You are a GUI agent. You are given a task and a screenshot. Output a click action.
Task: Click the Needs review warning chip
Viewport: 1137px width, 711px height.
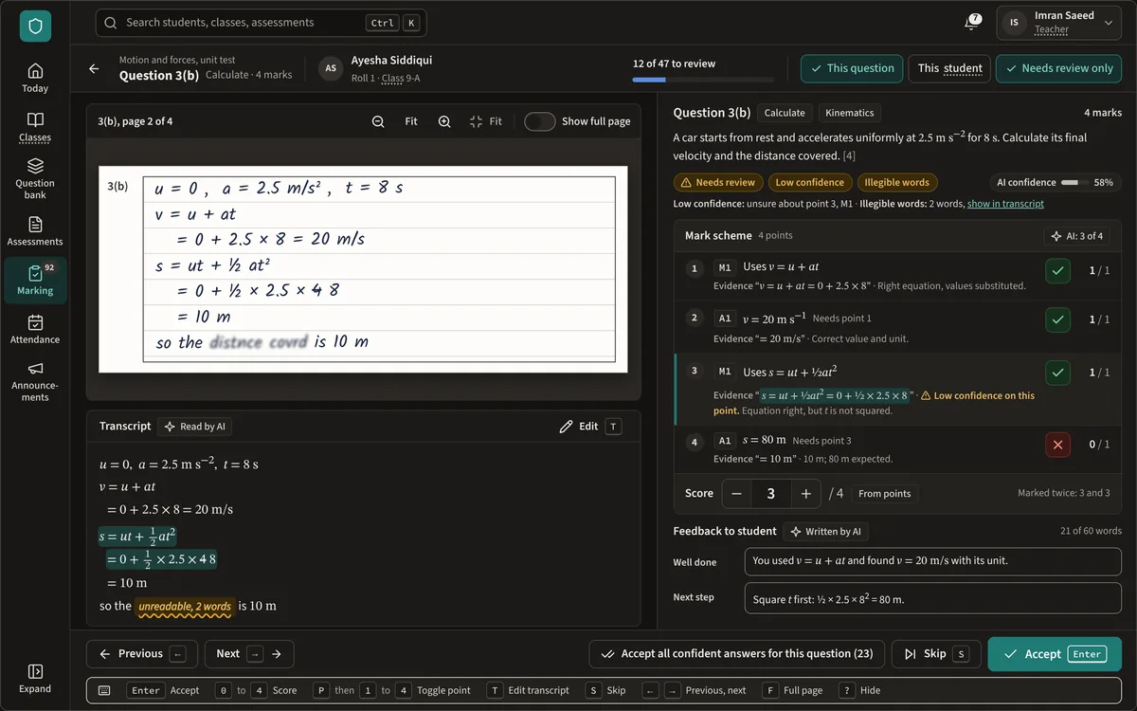pyautogui.click(x=718, y=182)
